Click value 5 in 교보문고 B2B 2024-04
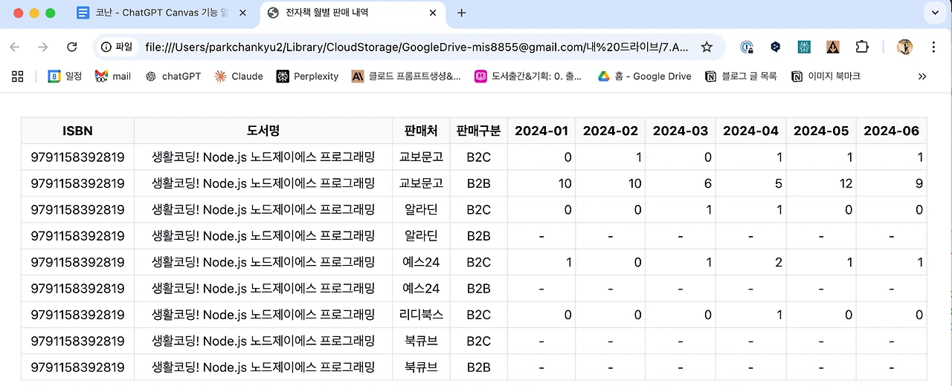The width and height of the screenshot is (952, 386). click(779, 183)
